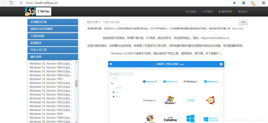
Task: Click the Windows 10 2004 已更新BT资源 line
Action: coord(166,53)
